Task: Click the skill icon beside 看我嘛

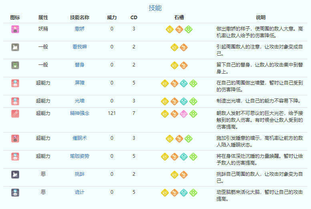Action: click(x=15, y=47)
